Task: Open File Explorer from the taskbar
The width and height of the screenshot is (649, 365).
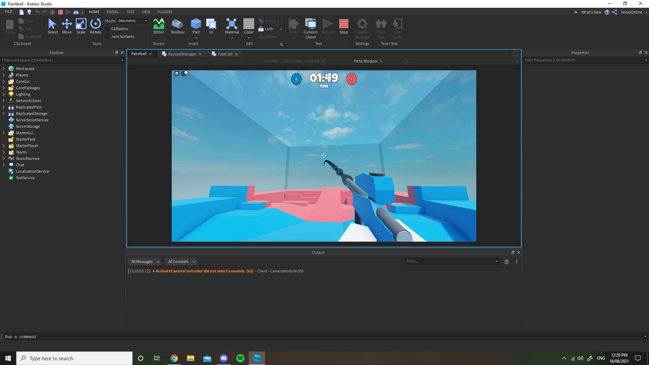Action: (191, 358)
